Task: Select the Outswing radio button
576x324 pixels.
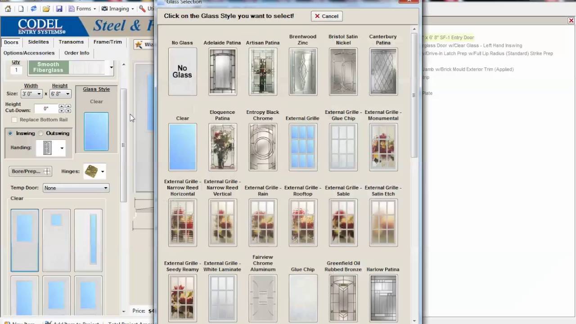Action: coord(41,133)
